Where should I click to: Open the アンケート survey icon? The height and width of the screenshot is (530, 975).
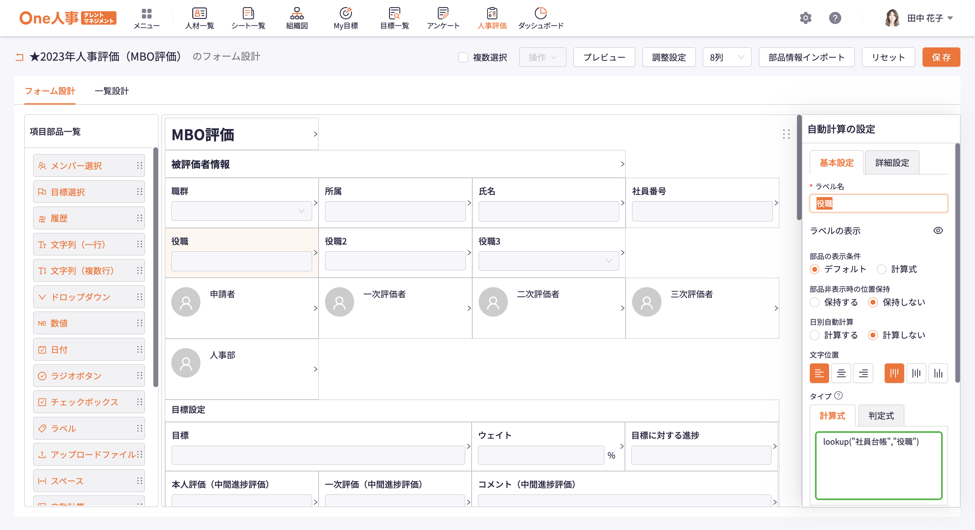(x=443, y=14)
